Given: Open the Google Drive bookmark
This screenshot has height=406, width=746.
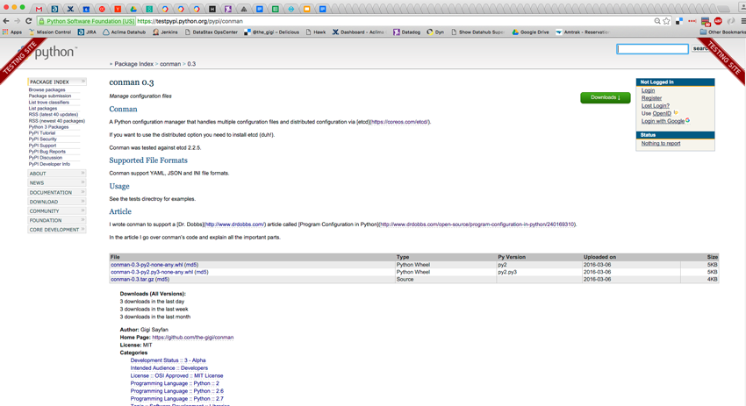Looking at the screenshot, I should (530, 32).
